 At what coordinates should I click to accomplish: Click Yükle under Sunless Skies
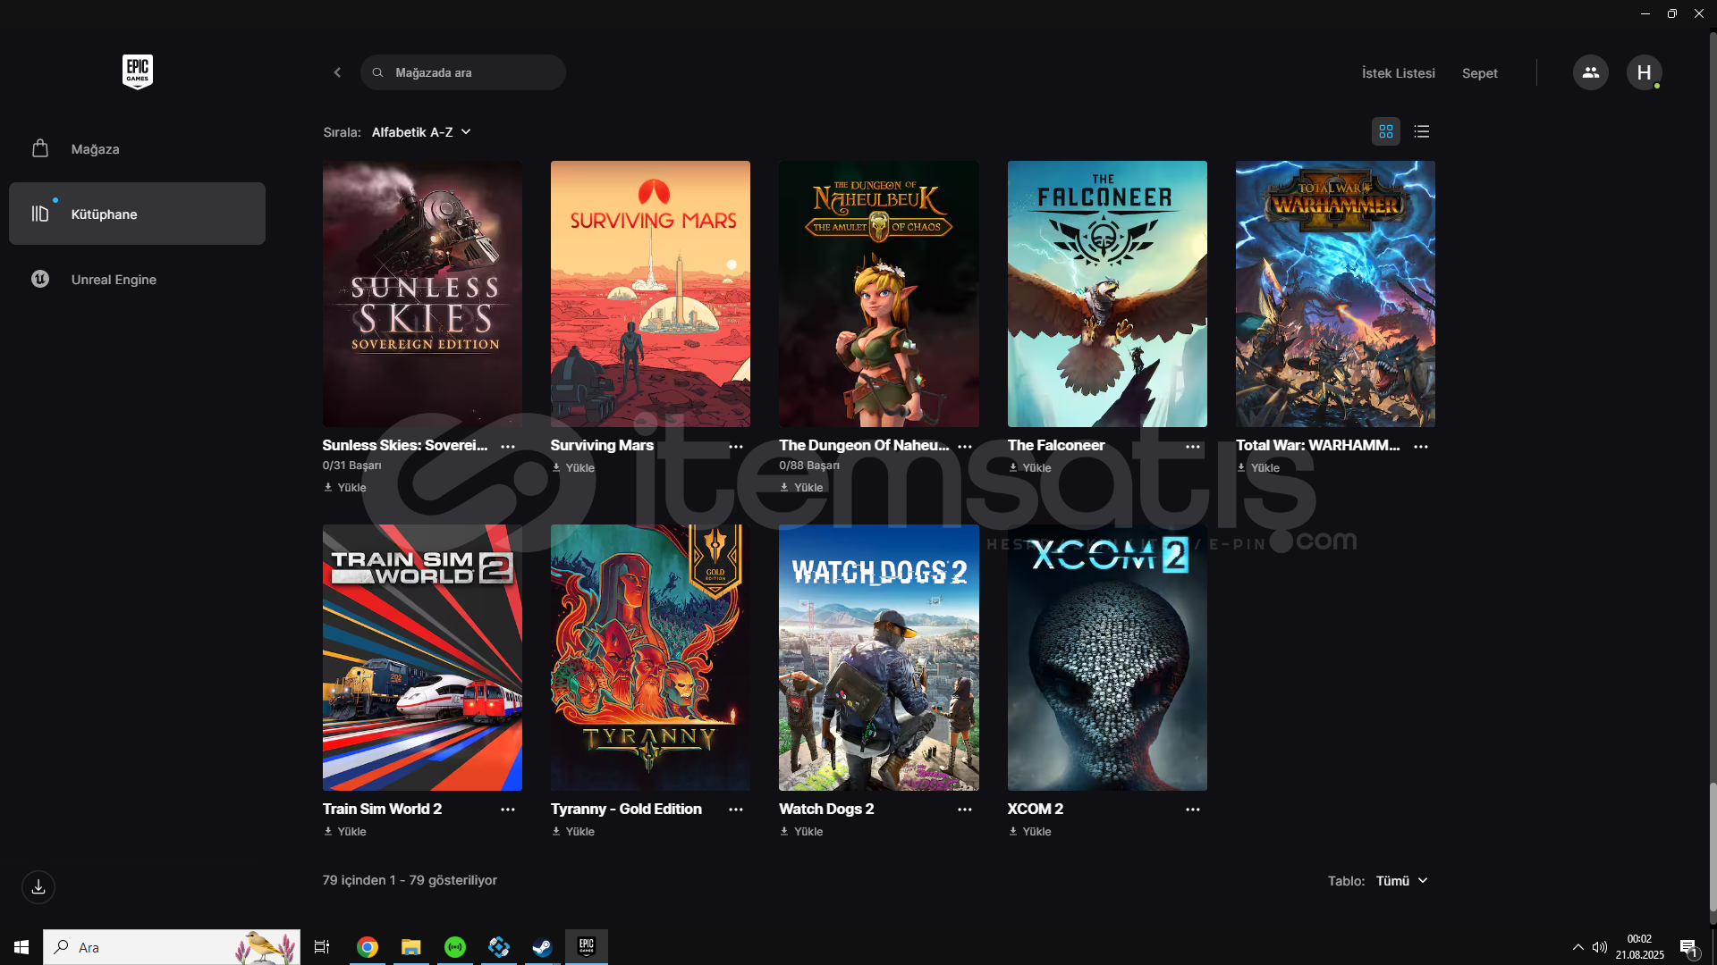[x=345, y=488]
